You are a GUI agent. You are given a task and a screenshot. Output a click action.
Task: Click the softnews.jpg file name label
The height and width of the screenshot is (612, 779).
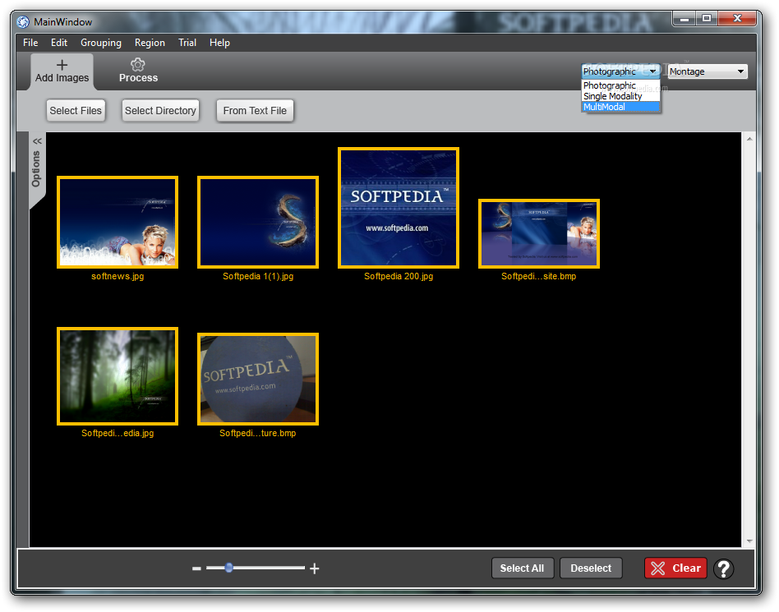pos(118,277)
